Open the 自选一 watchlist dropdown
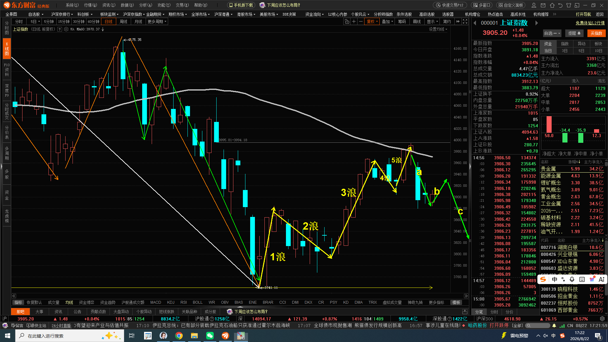The image size is (608, 342). point(552,33)
